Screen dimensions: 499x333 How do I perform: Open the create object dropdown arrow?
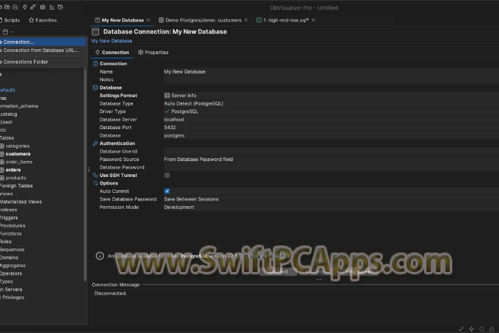[x=12, y=32]
